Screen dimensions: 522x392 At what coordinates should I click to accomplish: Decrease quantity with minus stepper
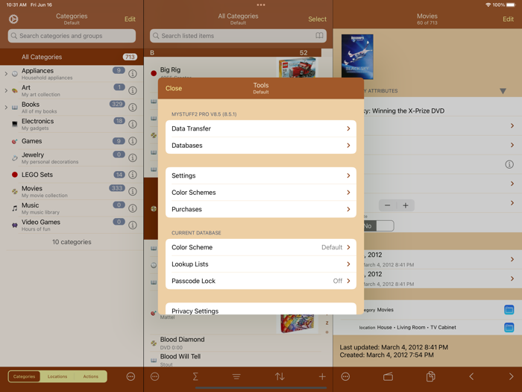click(x=388, y=205)
